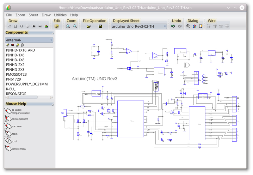Open the -internal- library dropdown
Image resolution: width=253 pixels, height=175 pixels.
click(x=29, y=40)
